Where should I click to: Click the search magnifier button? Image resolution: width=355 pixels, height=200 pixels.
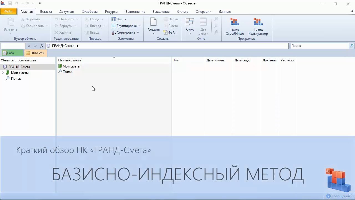point(352,46)
